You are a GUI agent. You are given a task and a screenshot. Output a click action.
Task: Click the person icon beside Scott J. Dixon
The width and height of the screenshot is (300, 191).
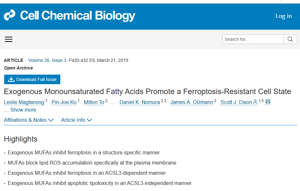255,102
